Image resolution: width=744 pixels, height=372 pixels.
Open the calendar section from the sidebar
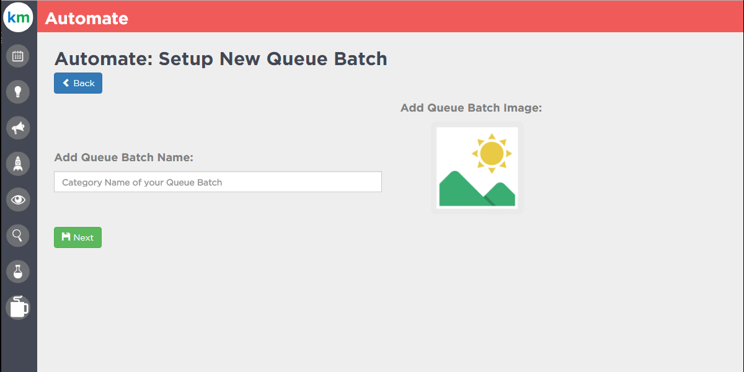(x=18, y=56)
